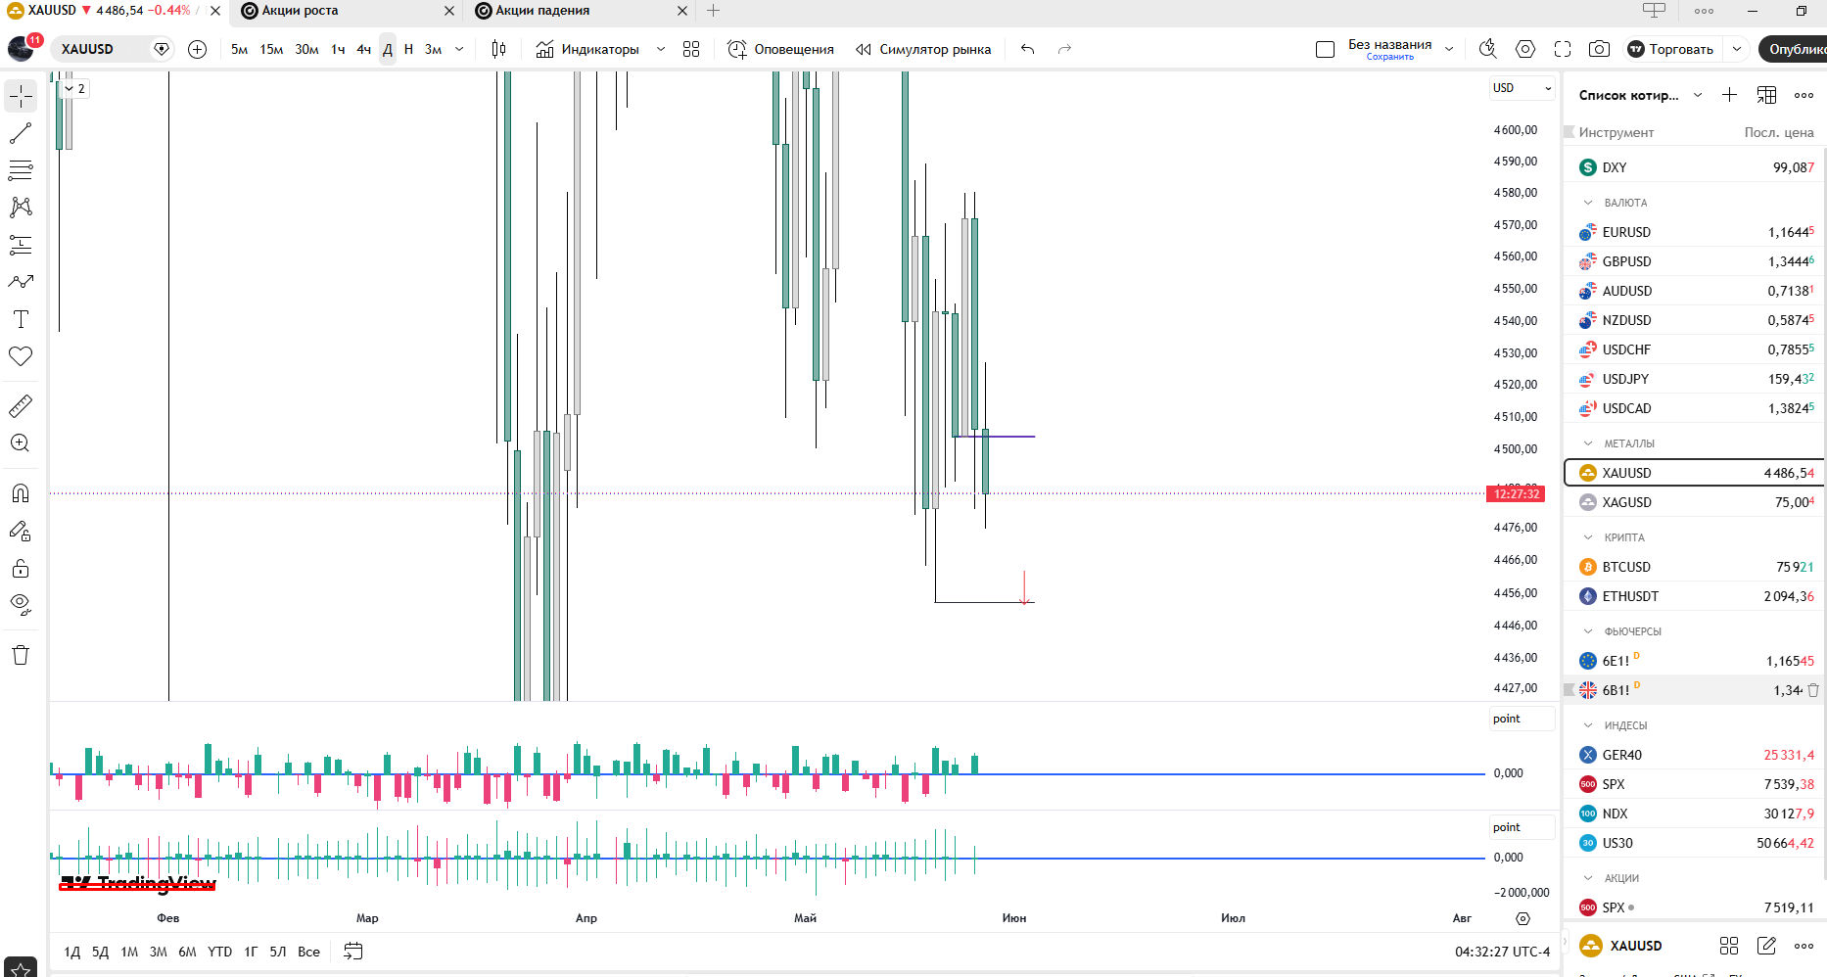
Task: Undo last chart action
Action: (x=1027, y=49)
